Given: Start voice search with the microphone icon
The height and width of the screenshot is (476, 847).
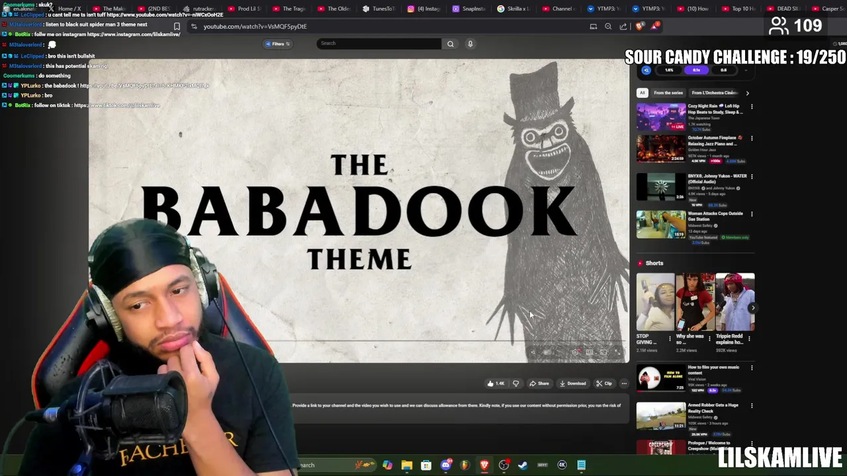Looking at the screenshot, I should click(x=470, y=44).
